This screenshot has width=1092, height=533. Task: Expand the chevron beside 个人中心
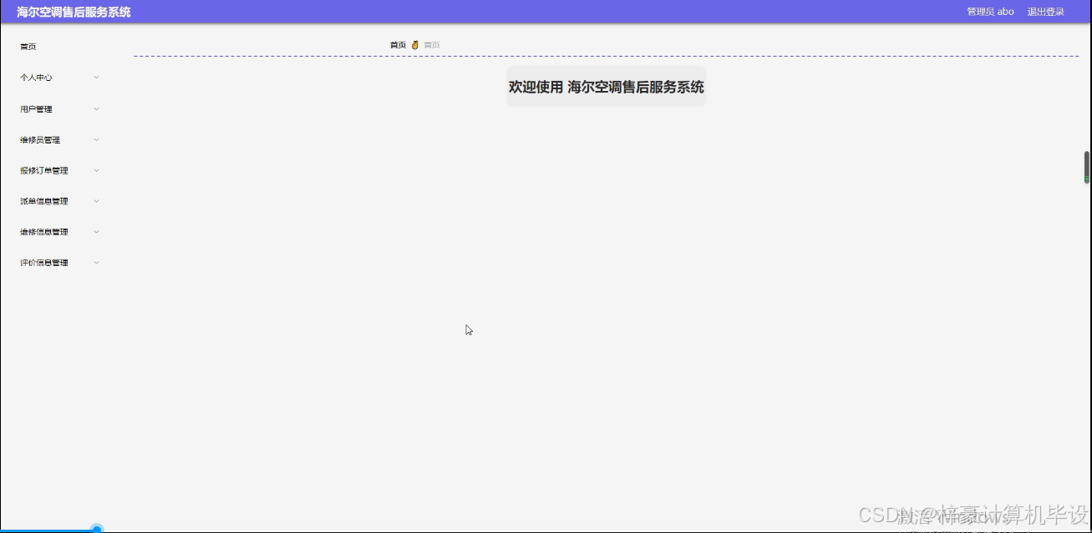click(96, 78)
